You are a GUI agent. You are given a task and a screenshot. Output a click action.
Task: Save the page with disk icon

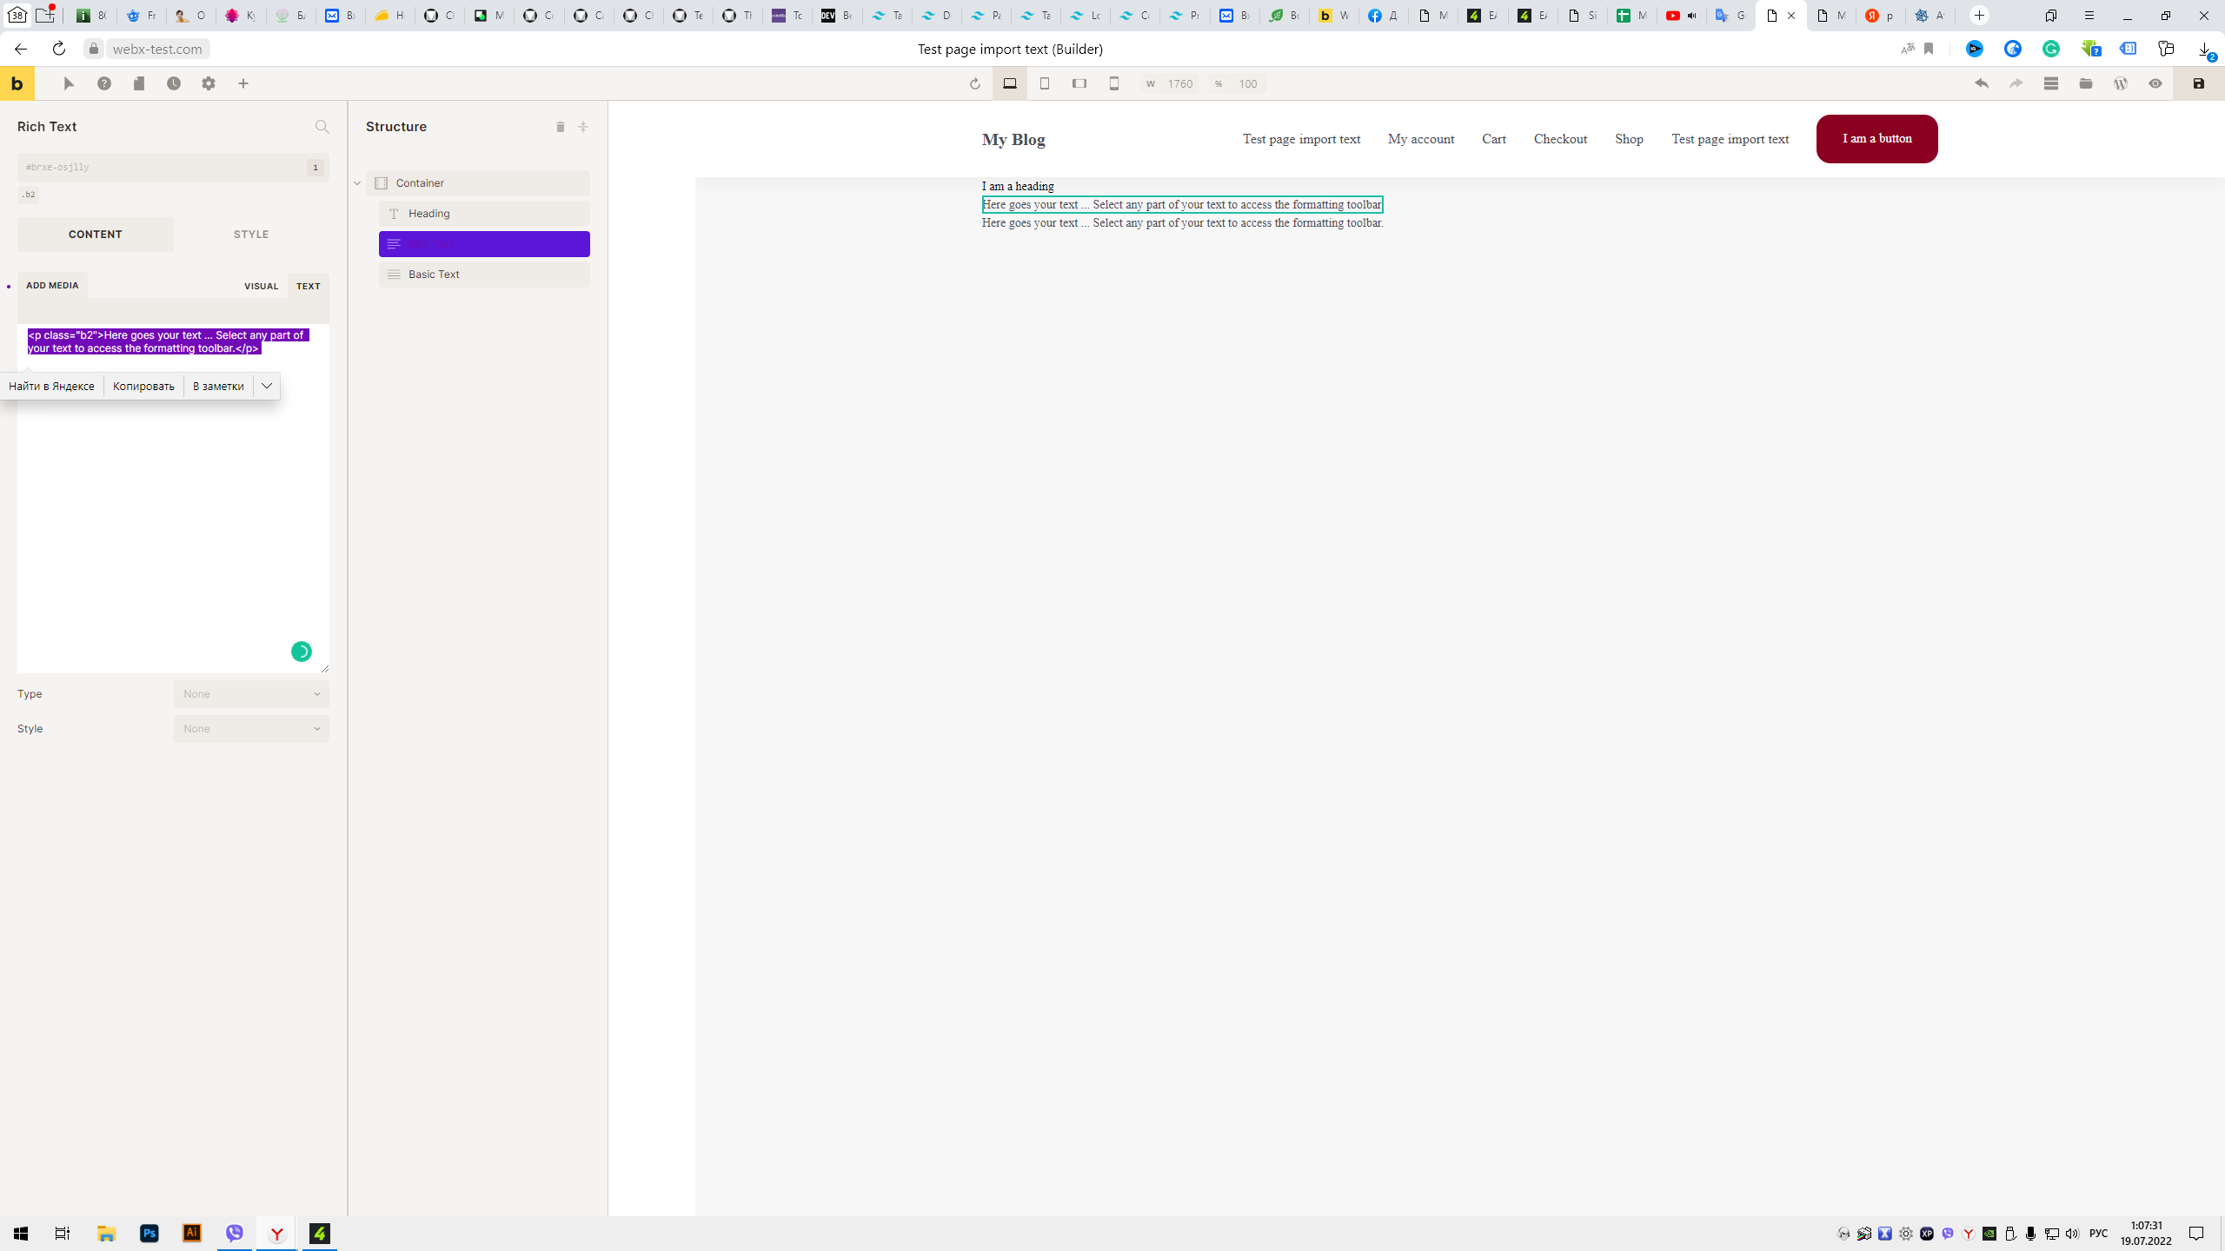point(2199,83)
